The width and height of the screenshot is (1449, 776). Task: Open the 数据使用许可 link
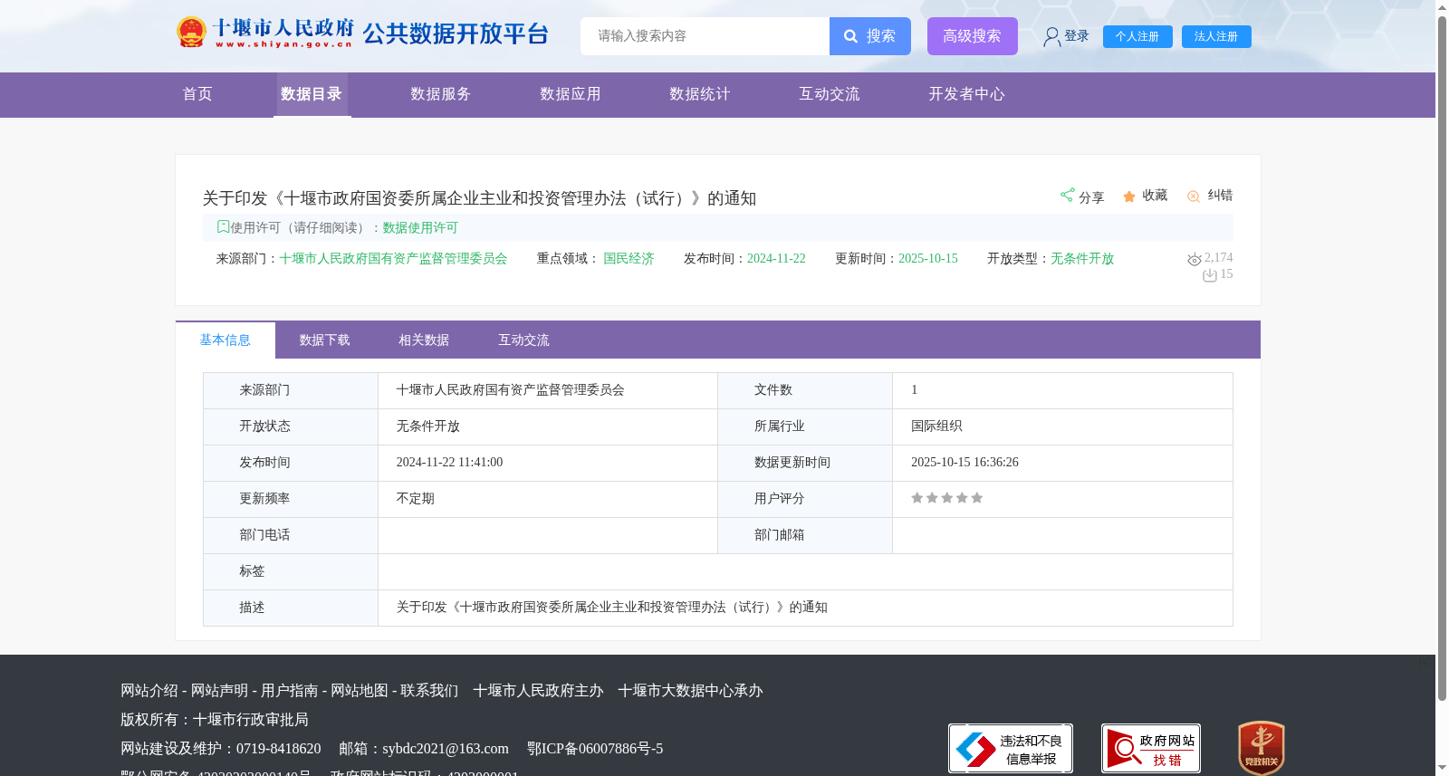[x=420, y=228]
